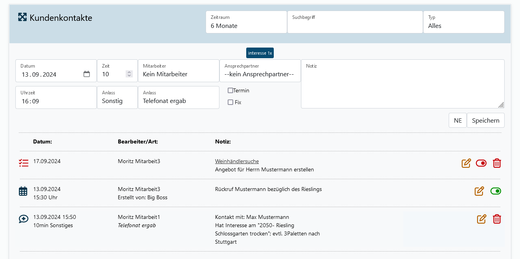Open the calendar picker in the Datum field
The height and width of the screenshot is (259, 520).
[87, 74]
